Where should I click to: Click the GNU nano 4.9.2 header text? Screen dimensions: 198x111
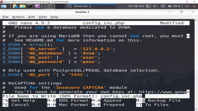click(29, 23)
